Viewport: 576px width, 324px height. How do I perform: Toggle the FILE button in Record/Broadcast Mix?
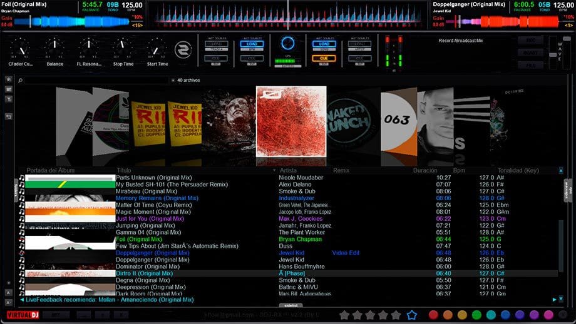530,65
